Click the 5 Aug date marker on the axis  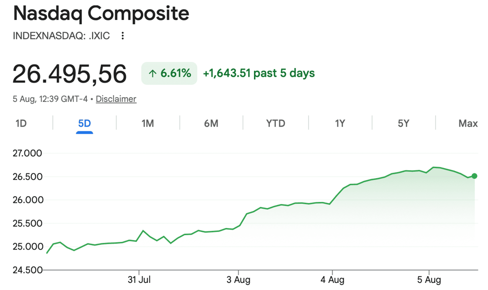pos(429,280)
